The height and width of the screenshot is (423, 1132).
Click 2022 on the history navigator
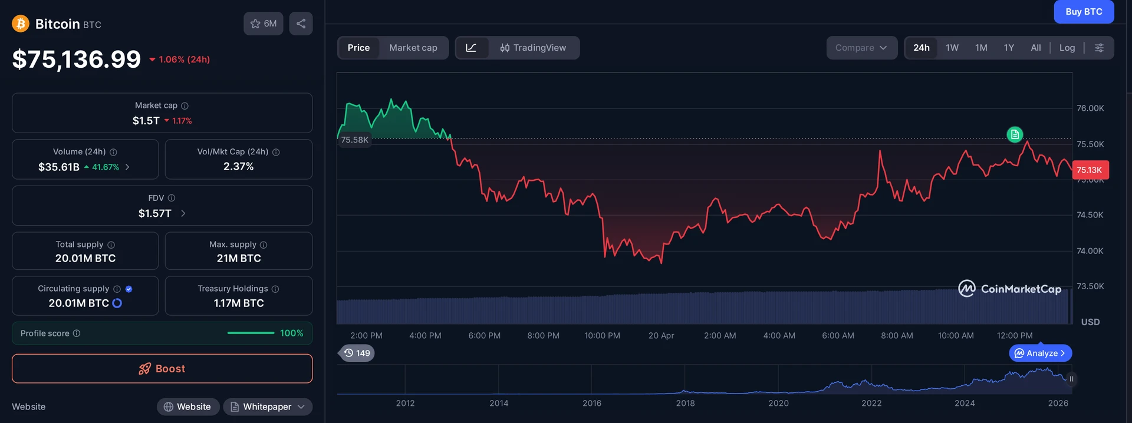[x=871, y=403]
